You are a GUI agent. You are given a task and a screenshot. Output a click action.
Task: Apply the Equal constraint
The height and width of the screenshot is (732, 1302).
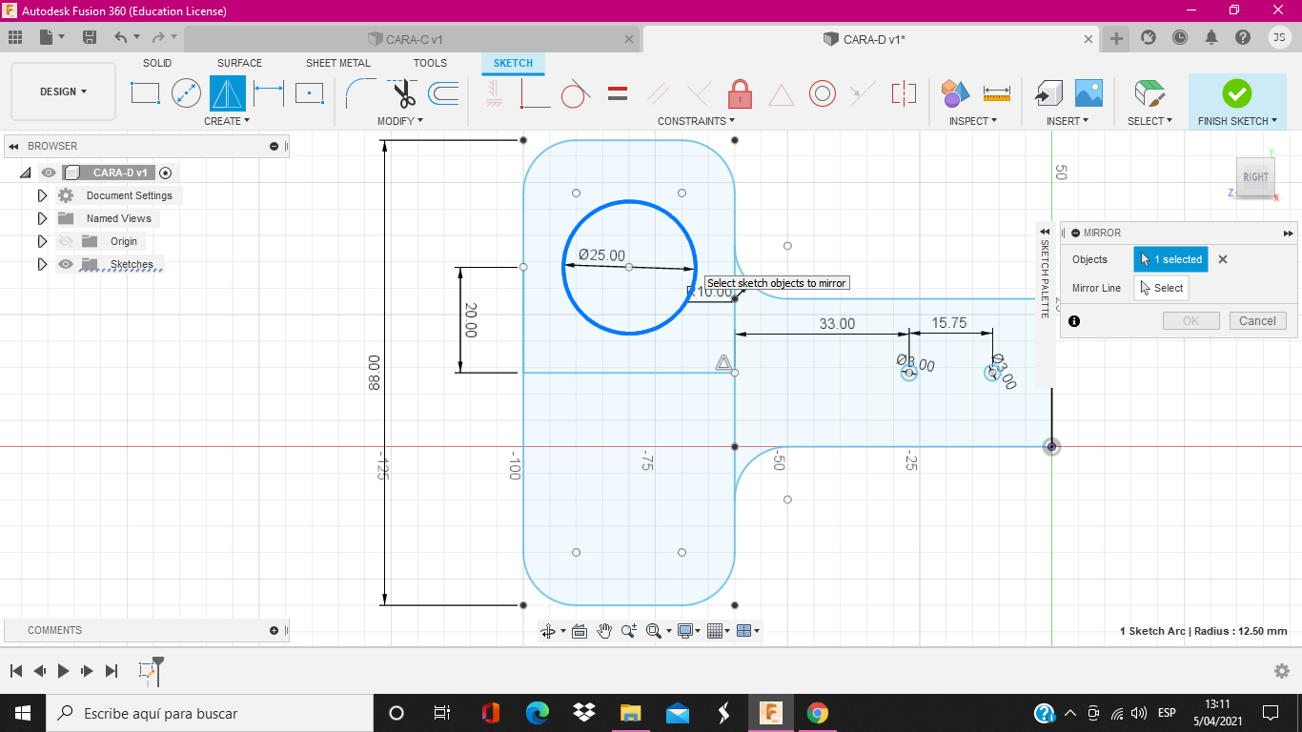pos(618,93)
